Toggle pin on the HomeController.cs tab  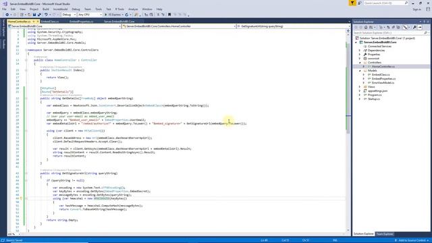coord(34,22)
